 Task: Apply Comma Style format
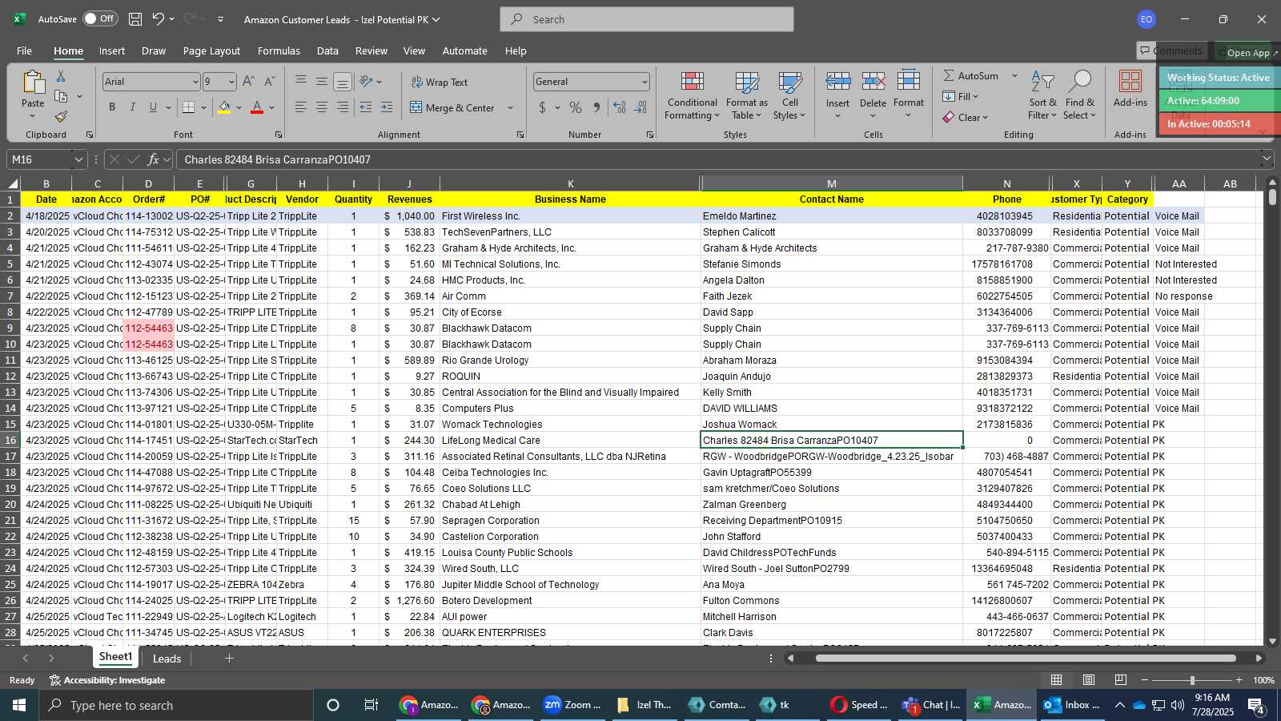point(596,107)
